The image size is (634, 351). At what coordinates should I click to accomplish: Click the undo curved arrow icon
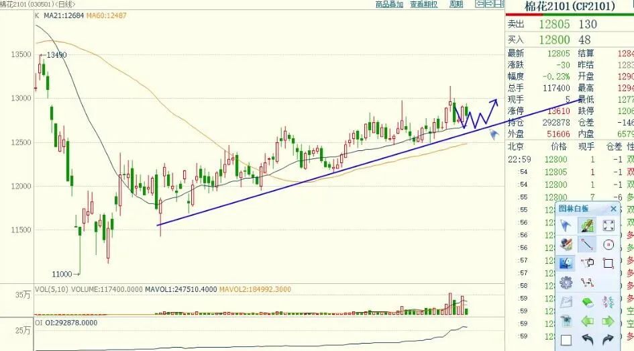tap(586, 340)
